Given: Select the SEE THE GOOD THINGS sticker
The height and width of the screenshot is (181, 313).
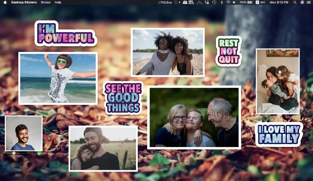Looking at the screenshot, I should point(123,98).
